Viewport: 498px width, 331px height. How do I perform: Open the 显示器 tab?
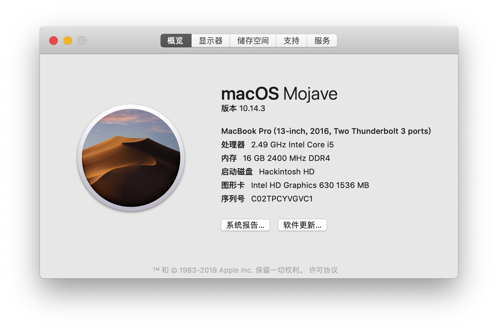coord(210,41)
